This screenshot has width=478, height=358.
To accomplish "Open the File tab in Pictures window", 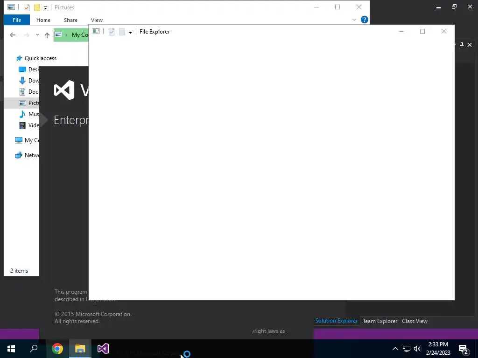I will 17,20.
